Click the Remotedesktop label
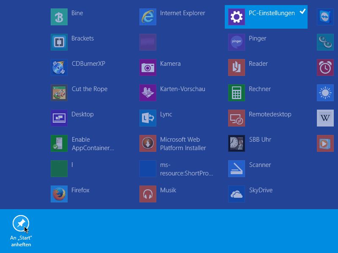The image size is (338, 253). click(270, 114)
